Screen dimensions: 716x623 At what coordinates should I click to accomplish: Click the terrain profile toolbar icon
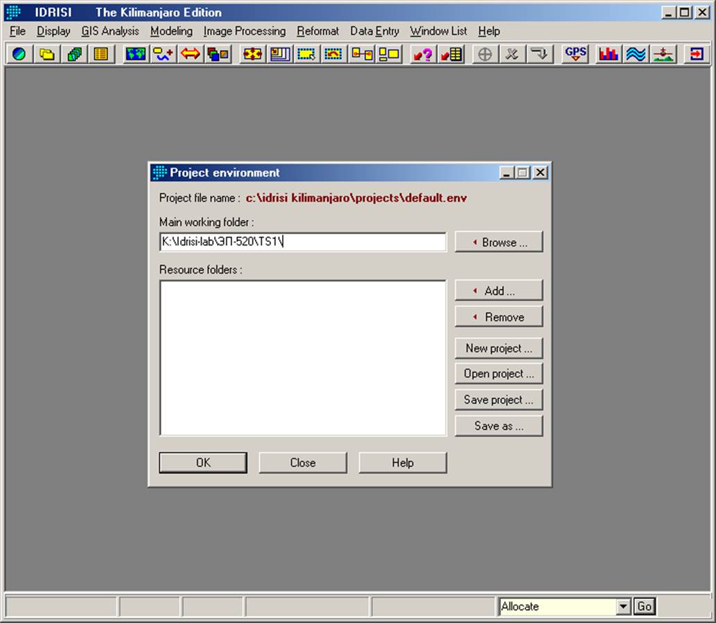click(x=663, y=54)
